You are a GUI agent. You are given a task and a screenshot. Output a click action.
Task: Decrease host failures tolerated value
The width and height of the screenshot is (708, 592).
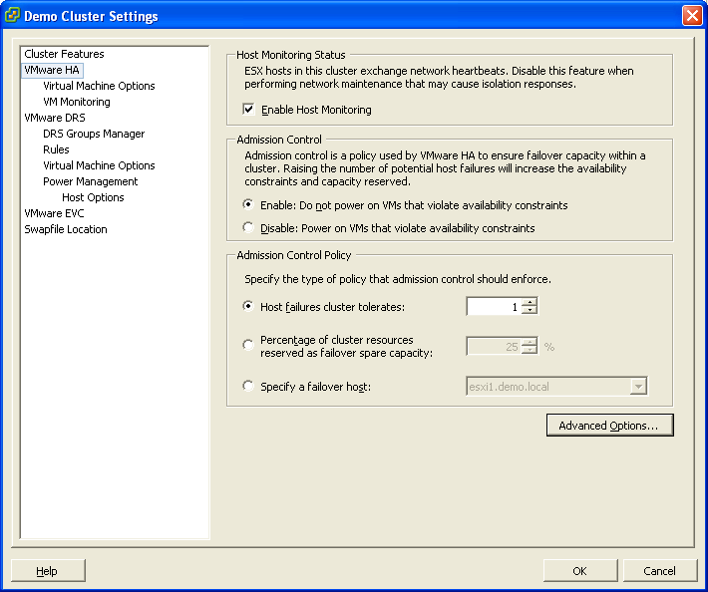point(530,310)
